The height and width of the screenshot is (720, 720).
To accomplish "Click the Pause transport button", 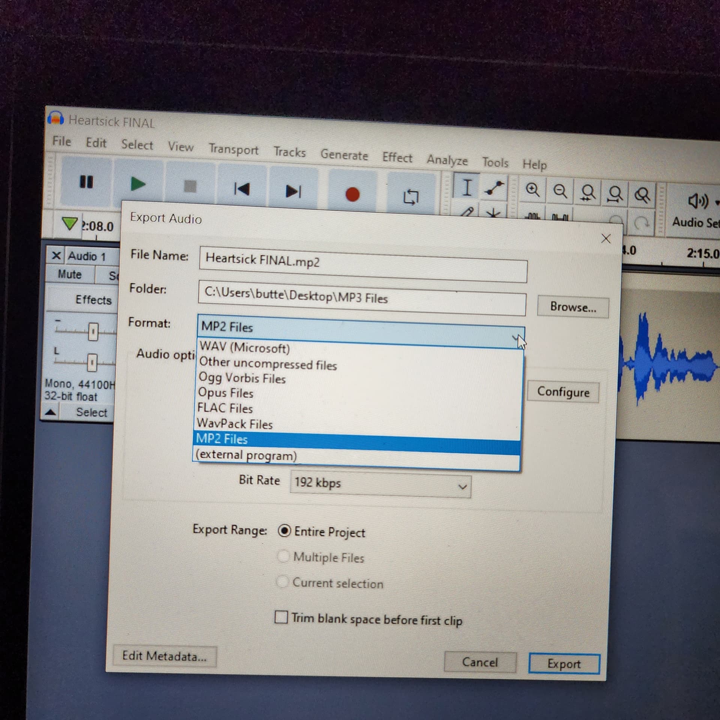I will pos(86,182).
